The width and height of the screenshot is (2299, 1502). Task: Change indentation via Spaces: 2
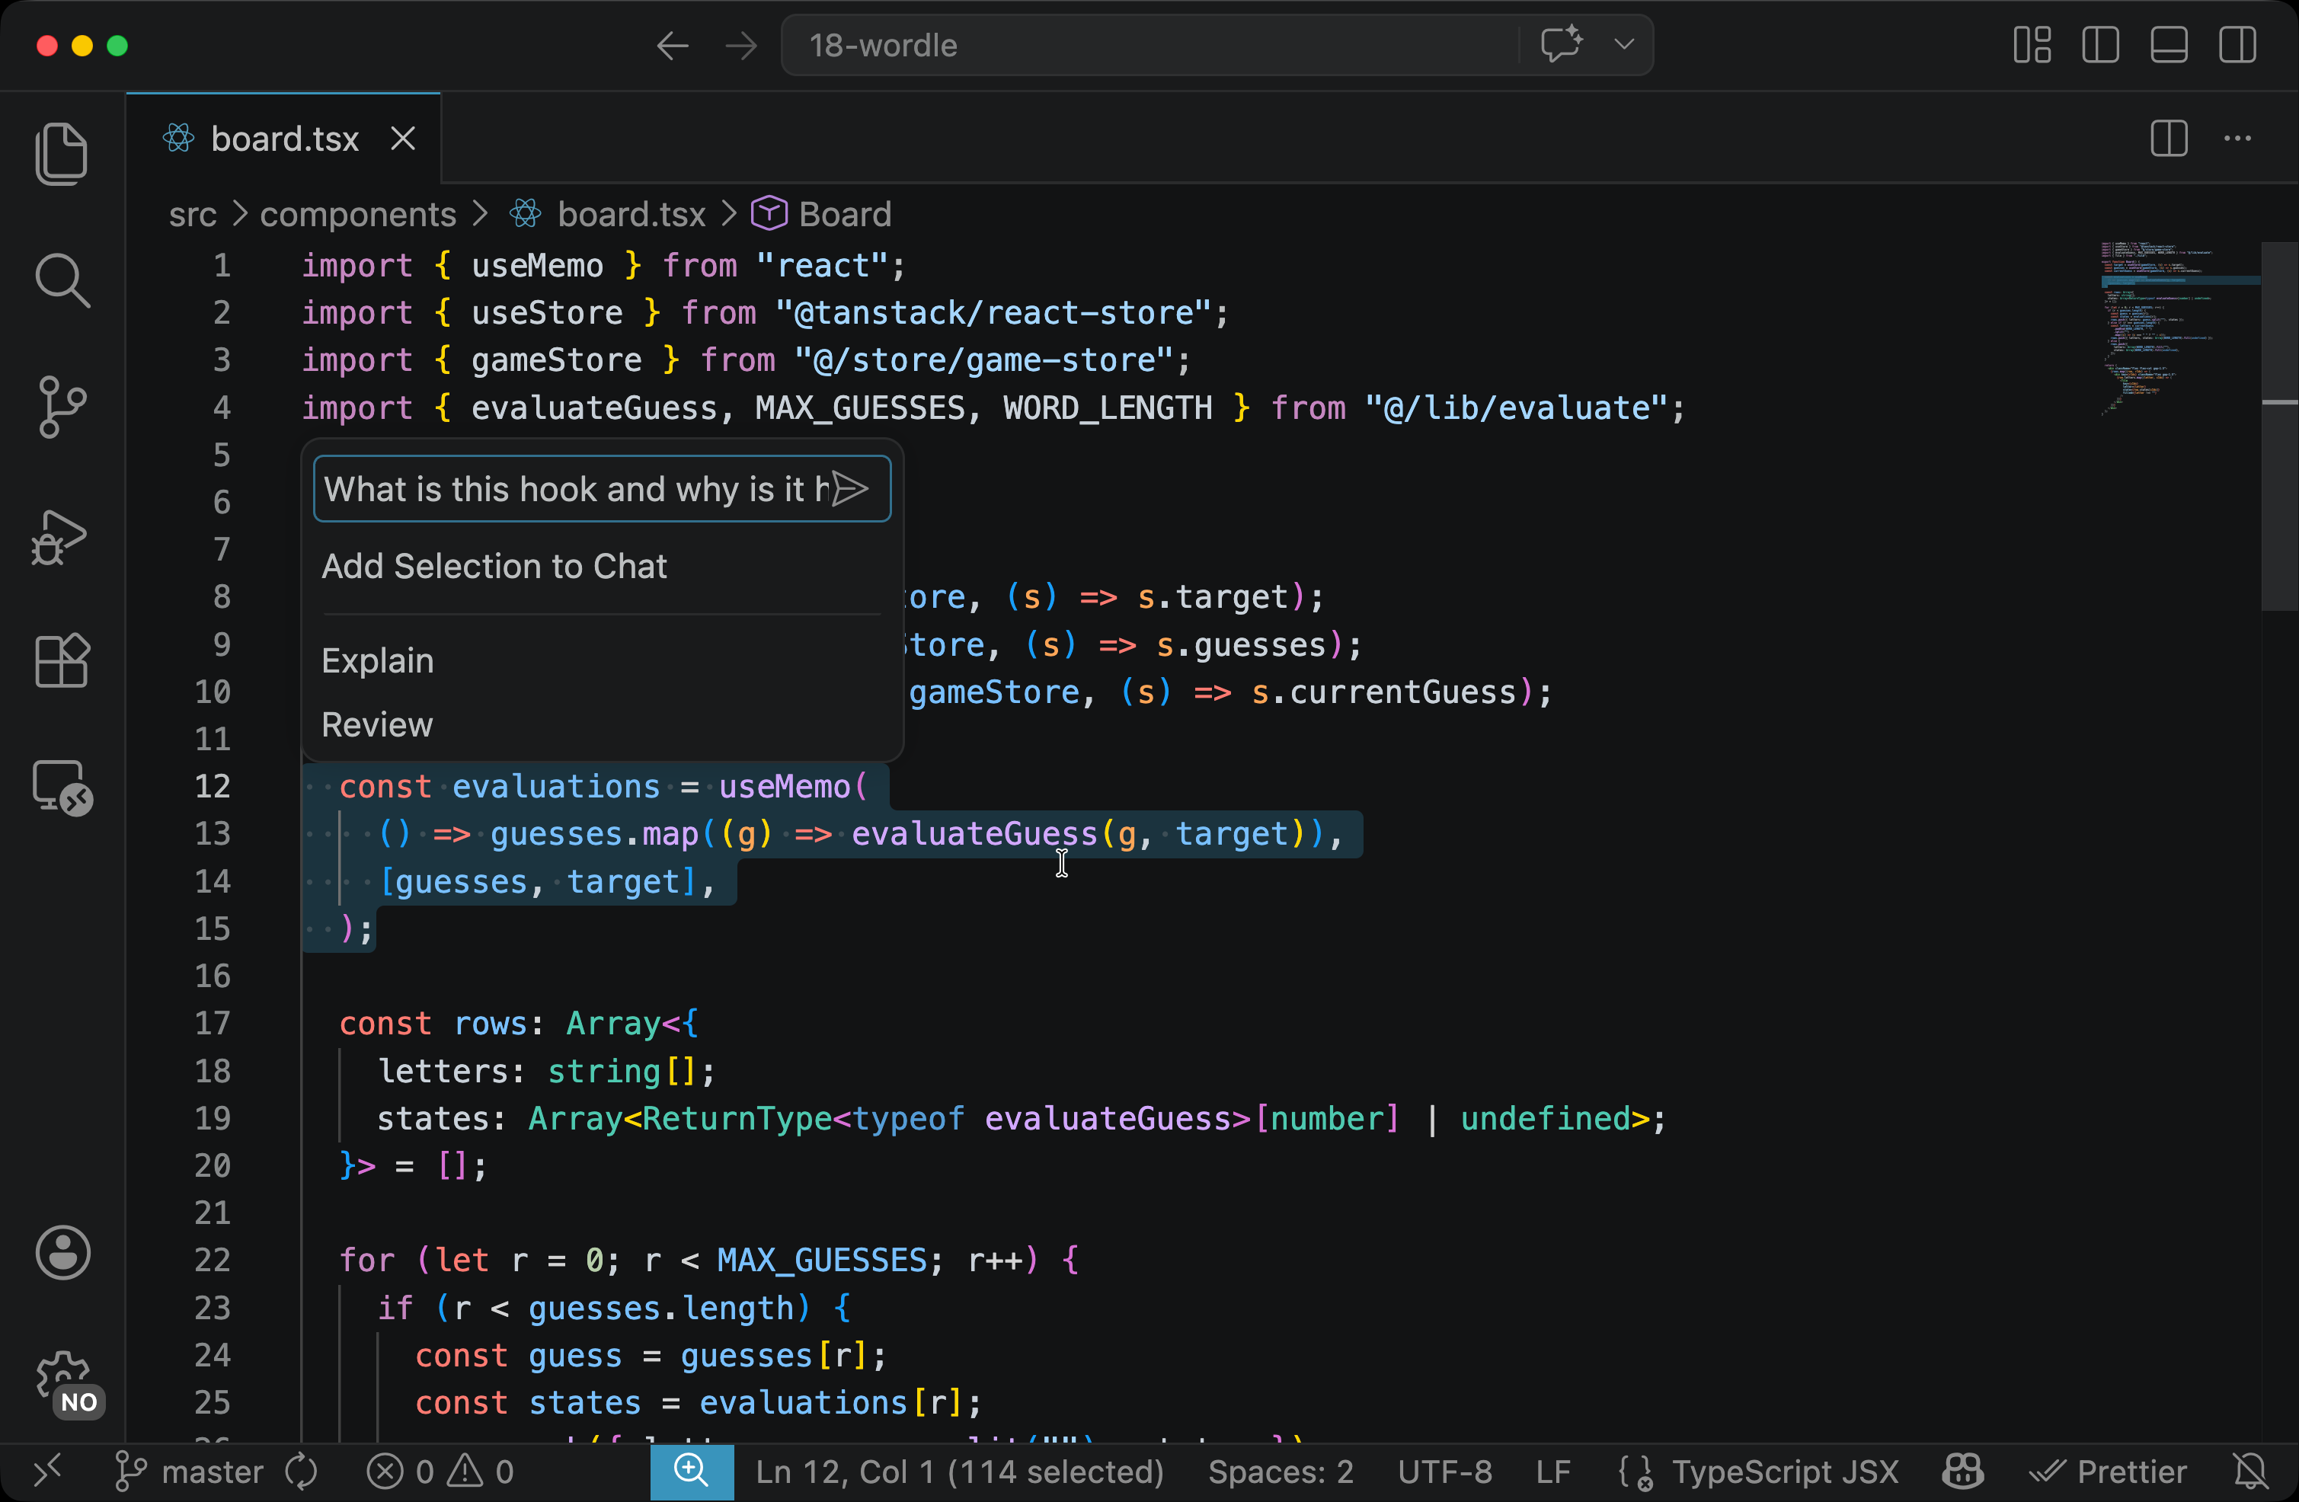[x=1281, y=1472]
